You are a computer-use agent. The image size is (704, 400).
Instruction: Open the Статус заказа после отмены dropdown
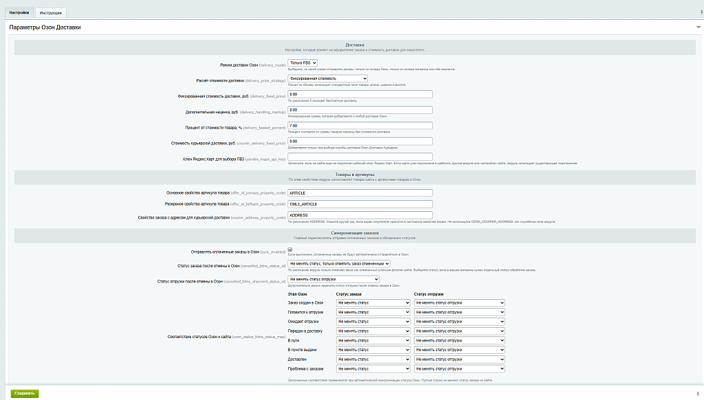[339, 263]
